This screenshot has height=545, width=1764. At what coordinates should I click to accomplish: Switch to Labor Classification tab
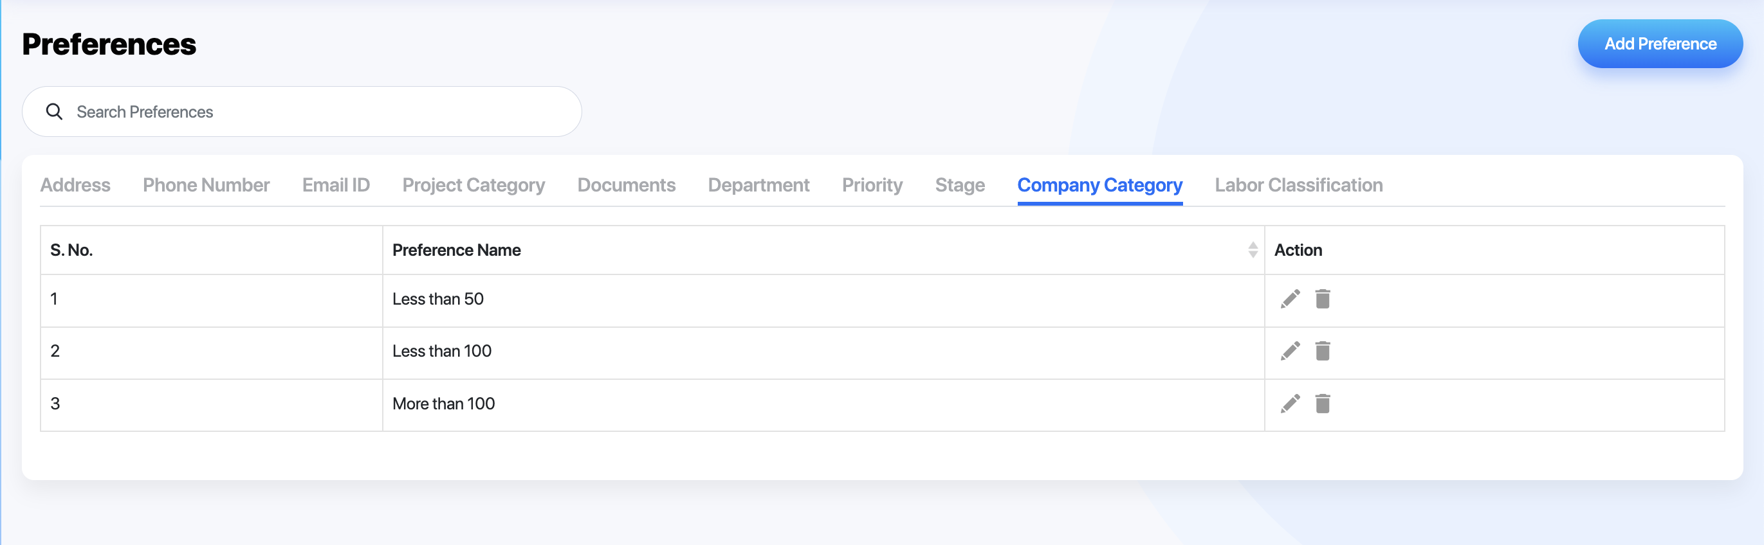[x=1298, y=184]
